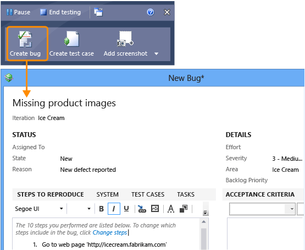Screen dimensions: 305x250
Task: Click the background highlight color icon
Action: click(184, 209)
